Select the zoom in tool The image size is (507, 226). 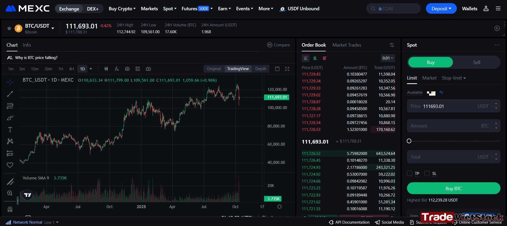(x=10, y=193)
